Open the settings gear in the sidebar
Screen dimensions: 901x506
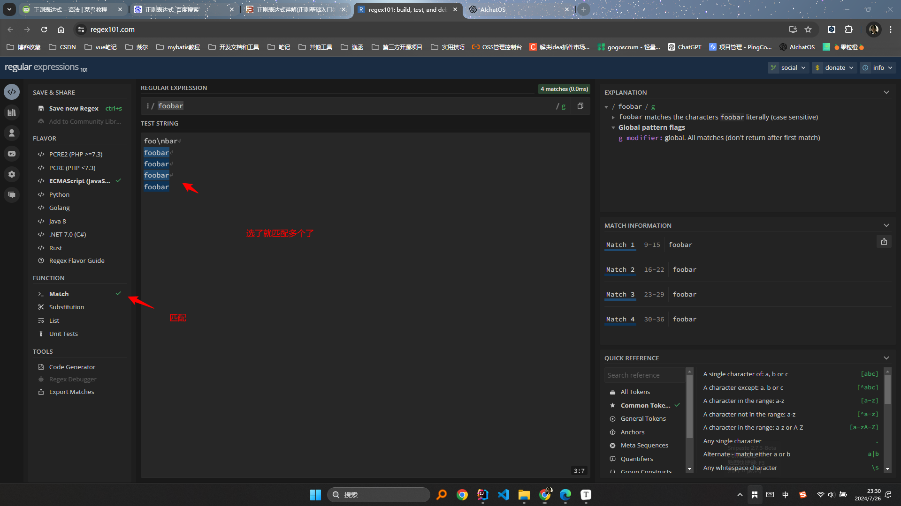pyautogui.click(x=12, y=174)
